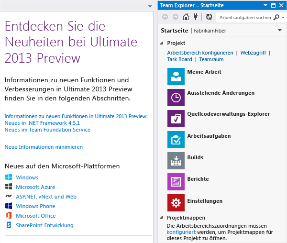Refresh Team Explorer with the refresh icon
Screen dimensions: 287x243
209,17
